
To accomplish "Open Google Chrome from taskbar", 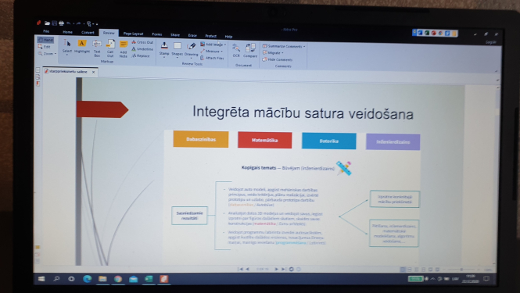I will tap(118, 279).
